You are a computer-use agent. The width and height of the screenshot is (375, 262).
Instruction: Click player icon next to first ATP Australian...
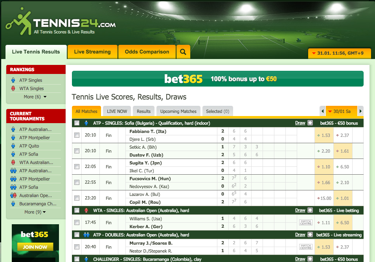click(13, 129)
